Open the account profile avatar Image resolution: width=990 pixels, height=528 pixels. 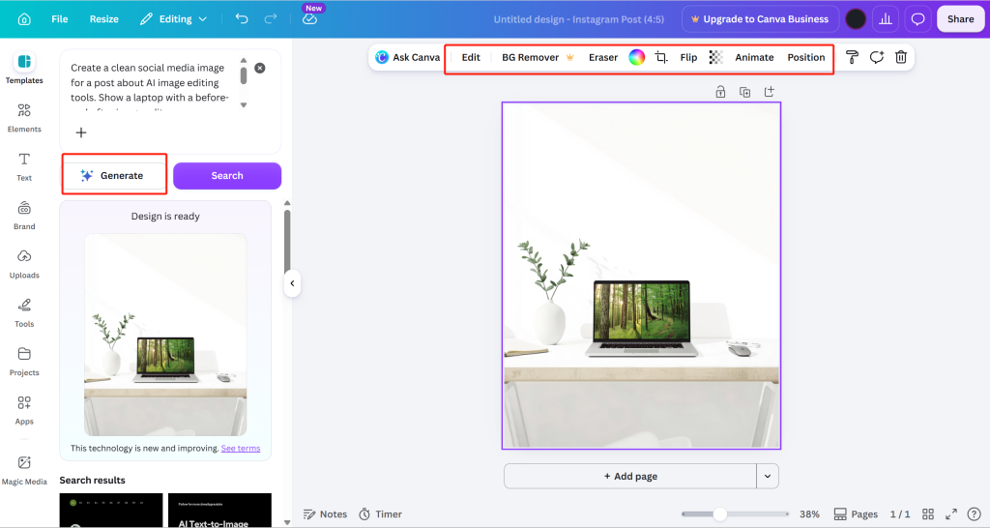[x=856, y=19]
